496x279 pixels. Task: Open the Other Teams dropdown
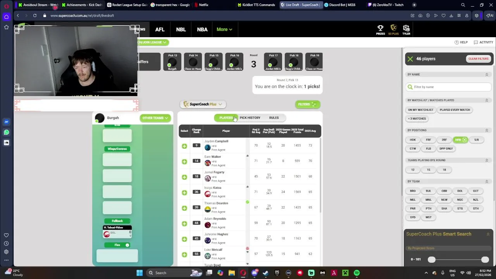(155, 118)
